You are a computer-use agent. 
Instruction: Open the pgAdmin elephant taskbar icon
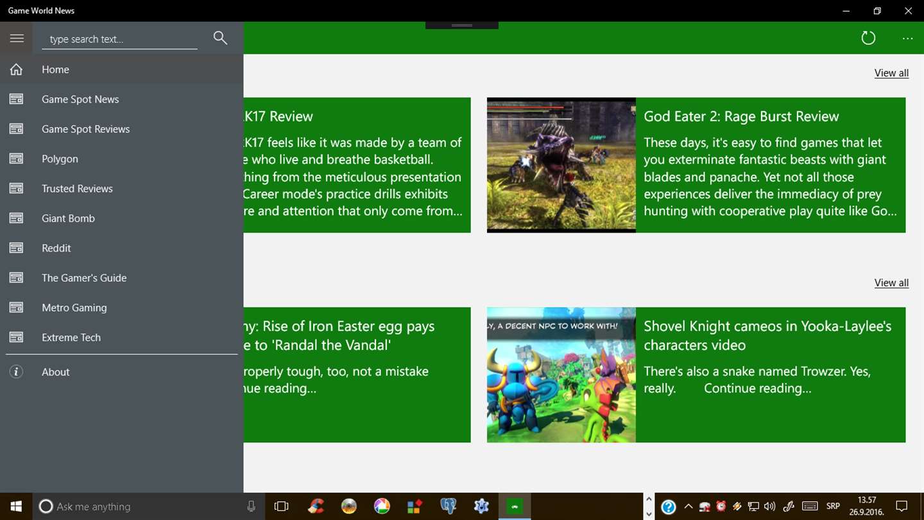pyautogui.click(x=448, y=507)
